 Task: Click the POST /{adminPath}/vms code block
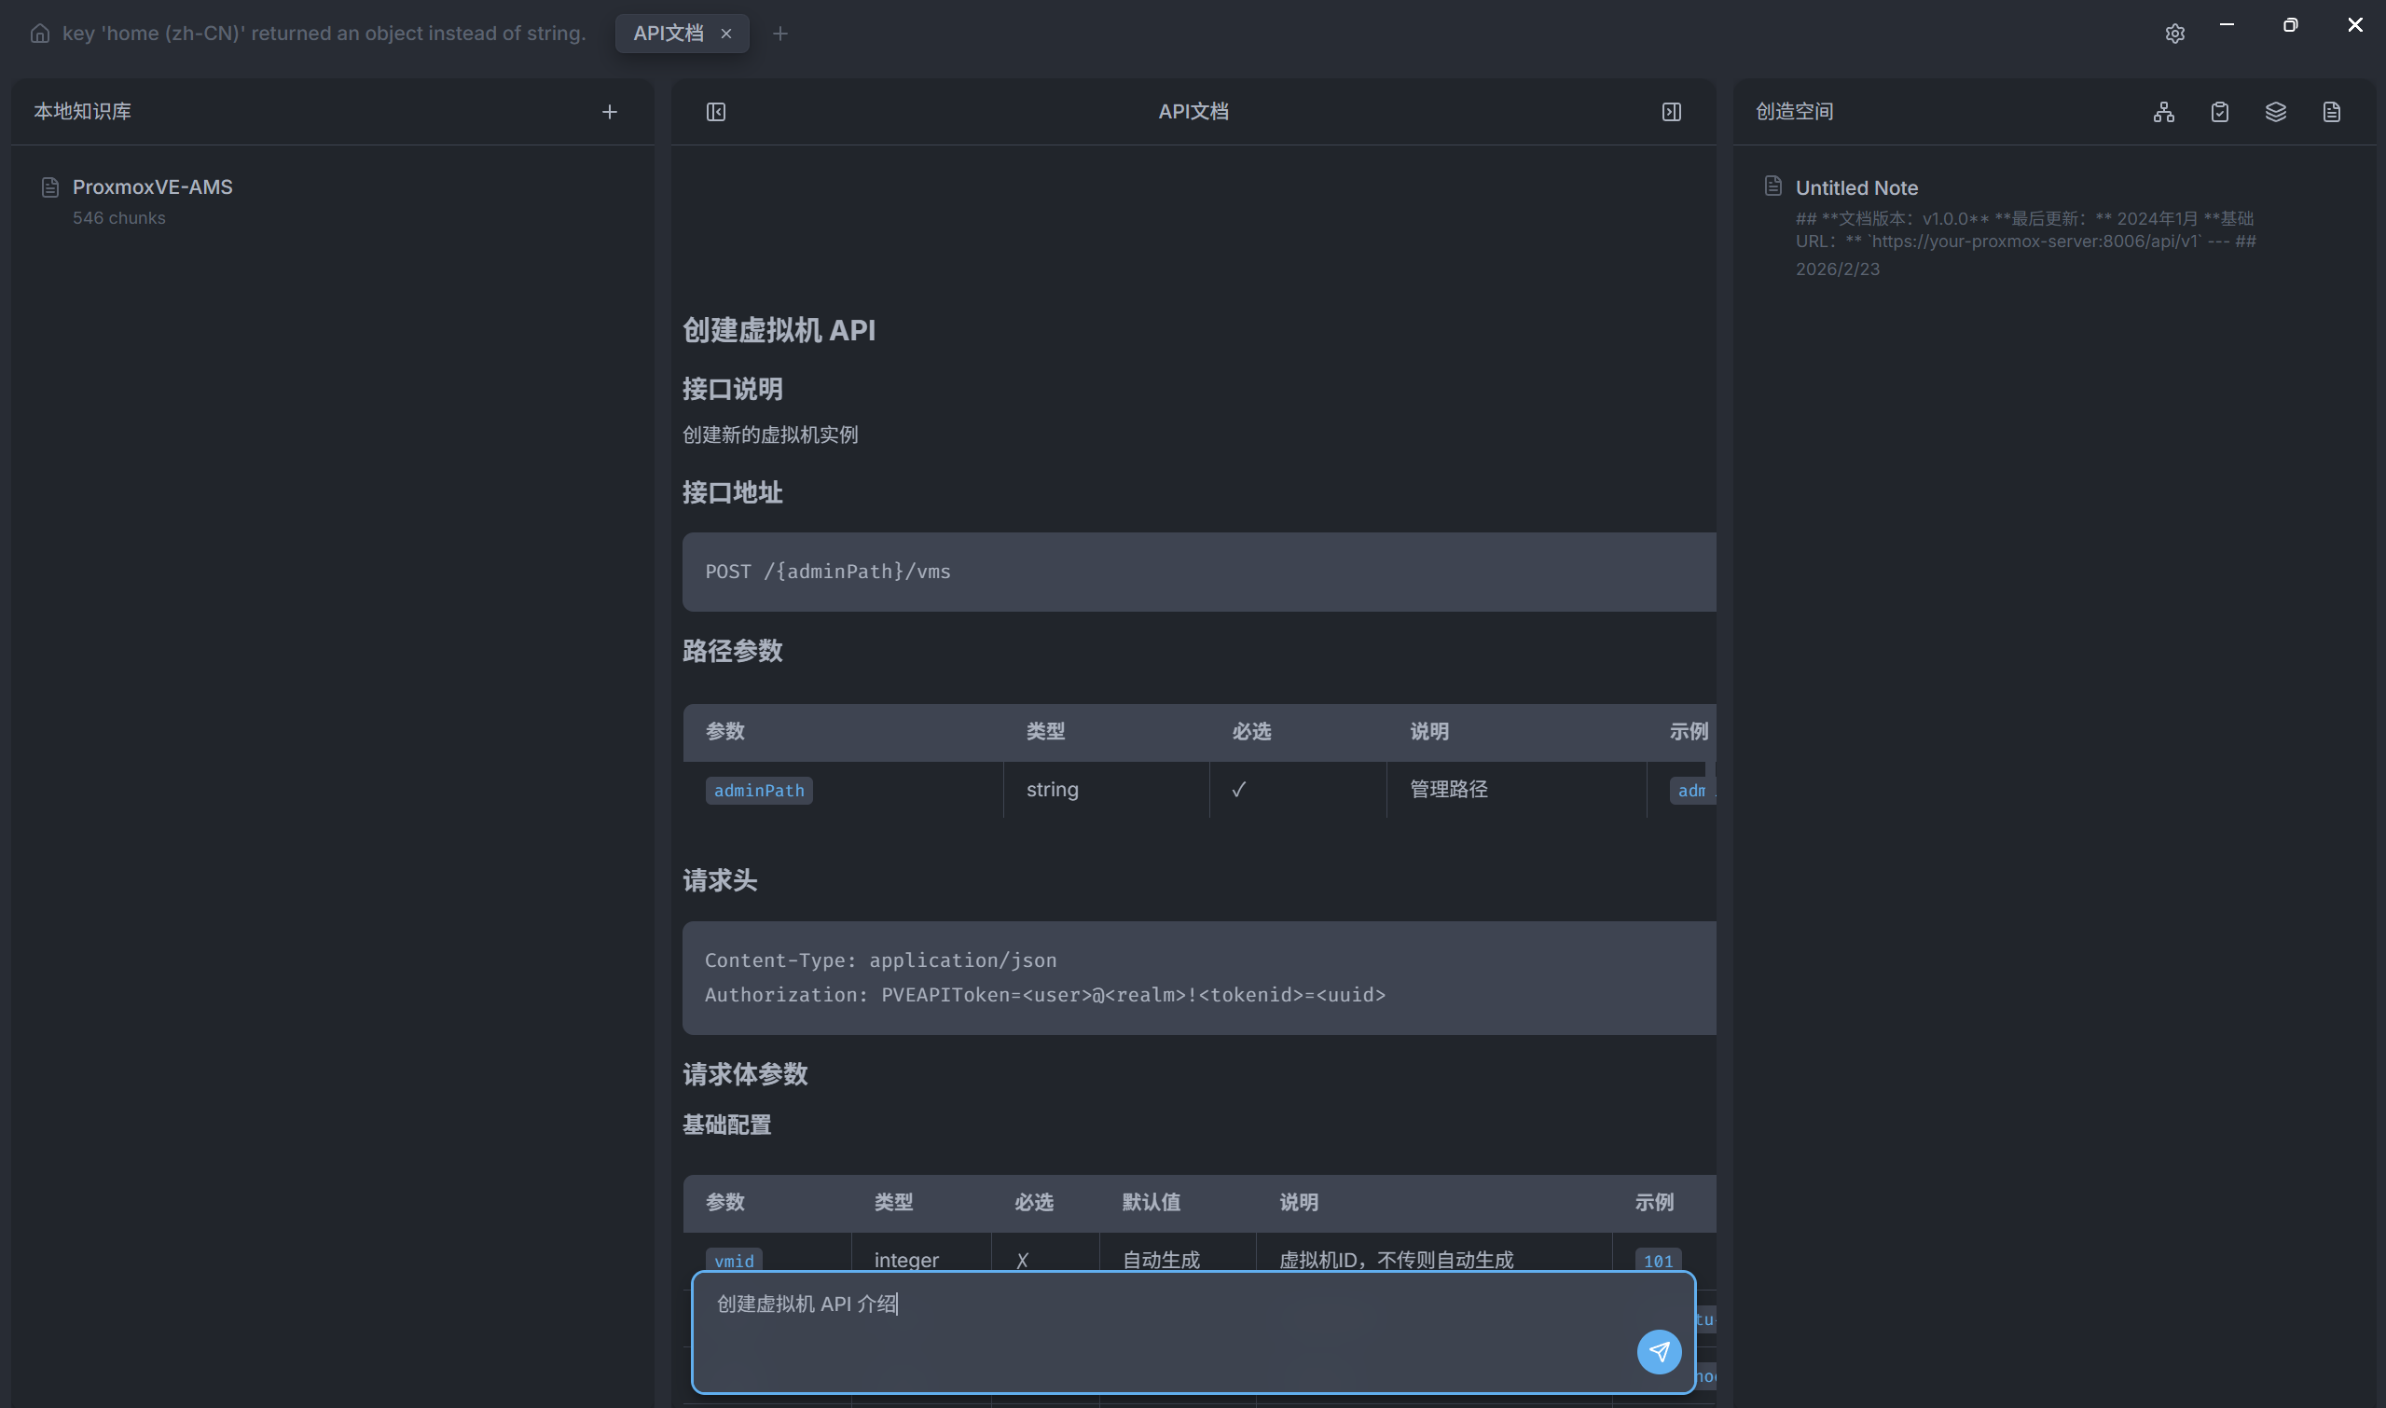1195,572
